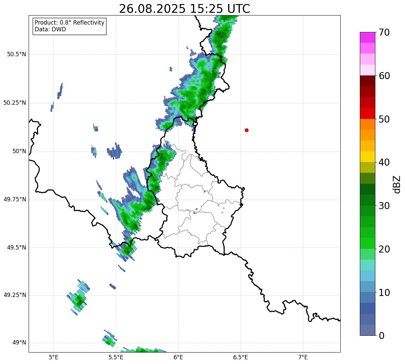Click the green echo core near 49.5°N 5.6°E
Viewport: 405px width, 364px height.
tap(127, 250)
